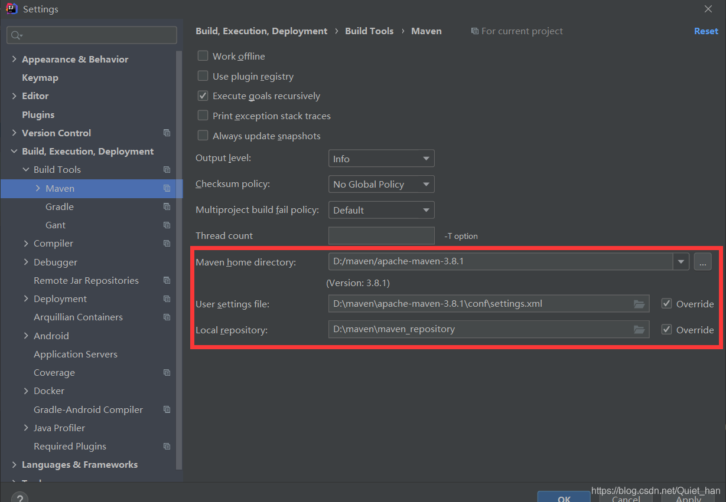Click the IntelliJ IDEA logo in title bar
The height and width of the screenshot is (502, 726).
(x=11, y=9)
